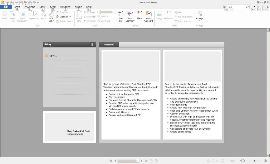This screenshot has width=270, height=164.
Task: Go to the next page arrow
Action: coord(142,161)
